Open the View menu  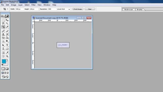click(x=39, y=5)
